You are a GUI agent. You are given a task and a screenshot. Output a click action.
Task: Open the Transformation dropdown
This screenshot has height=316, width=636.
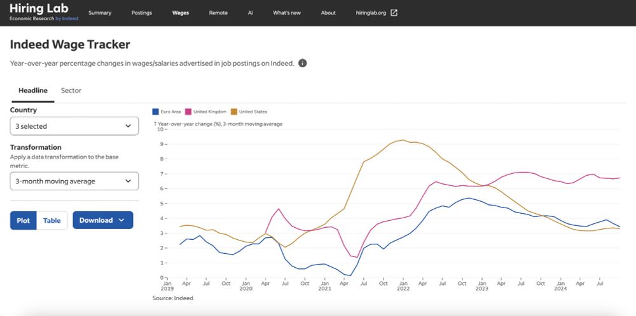click(74, 181)
